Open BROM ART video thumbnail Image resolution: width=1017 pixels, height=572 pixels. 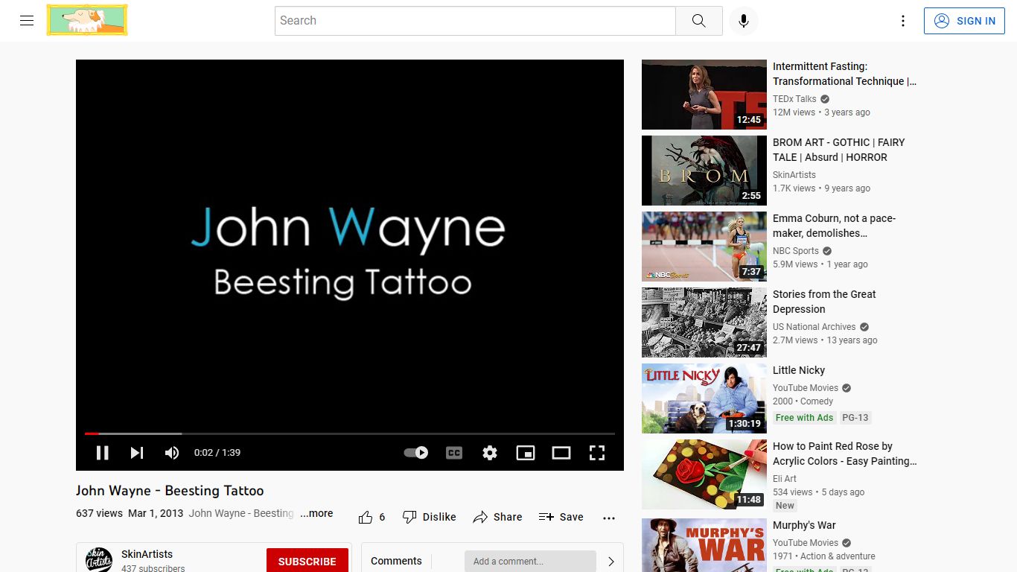[704, 171]
